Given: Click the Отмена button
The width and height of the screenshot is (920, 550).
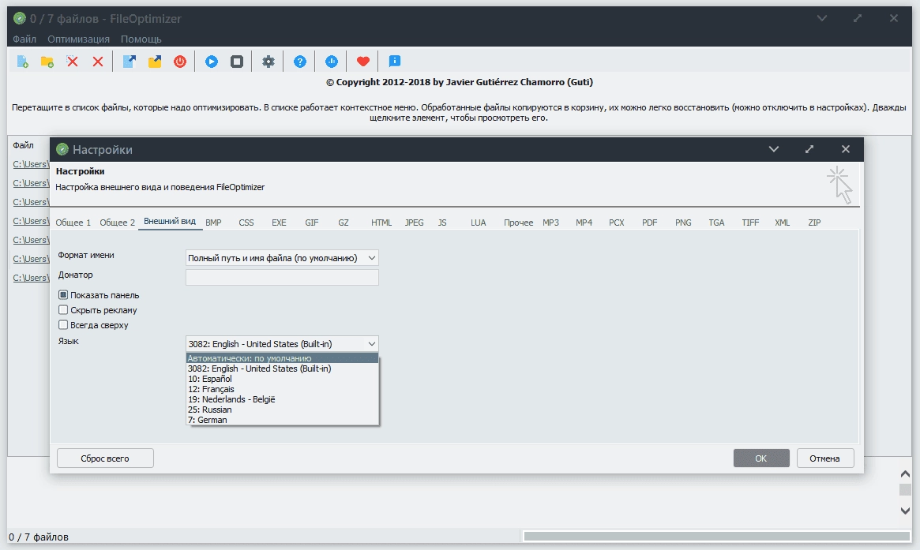Looking at the screenshot, I should (825, 458).
